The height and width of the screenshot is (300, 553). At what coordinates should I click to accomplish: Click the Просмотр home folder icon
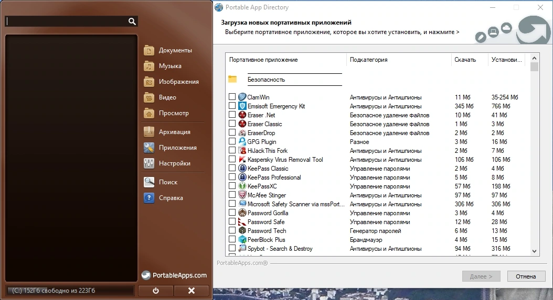pyautogui.click(x=149, y=114)
